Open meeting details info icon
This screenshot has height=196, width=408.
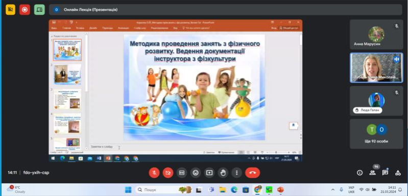tap(360, 173)
